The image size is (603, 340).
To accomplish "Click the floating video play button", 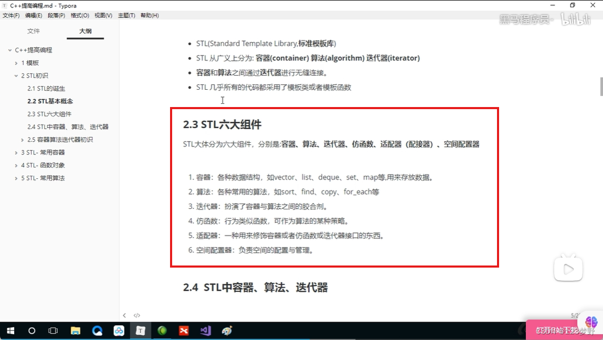I will [x=568, y=268].
